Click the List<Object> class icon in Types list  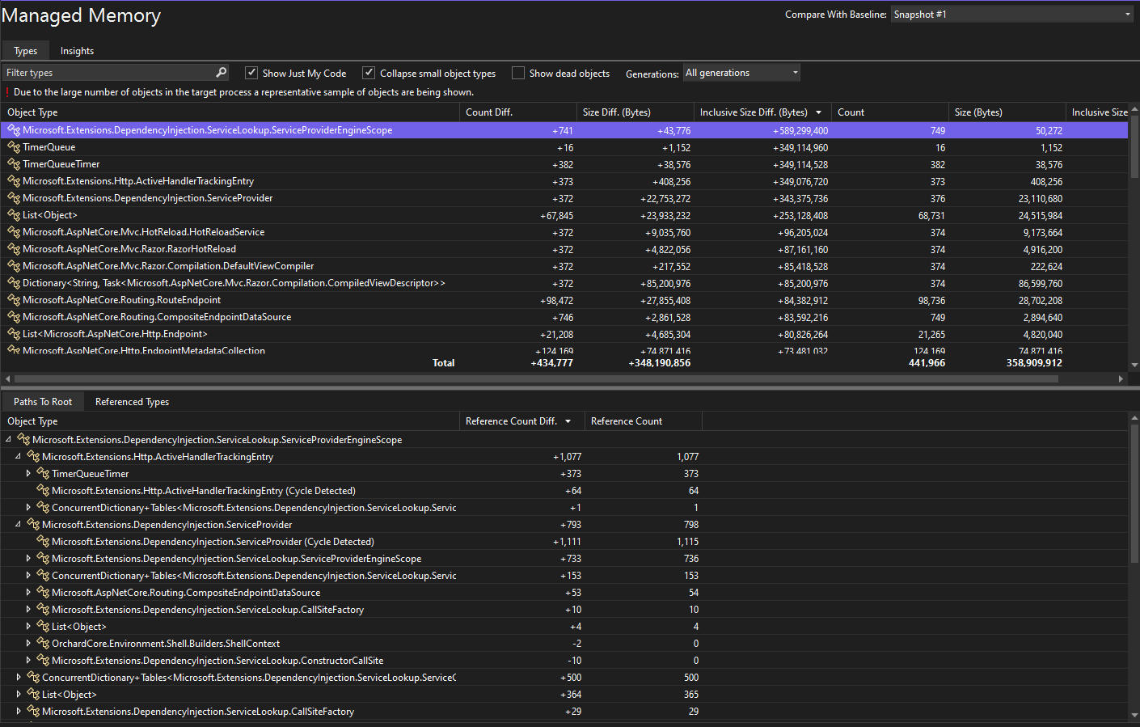coord(14,215)
